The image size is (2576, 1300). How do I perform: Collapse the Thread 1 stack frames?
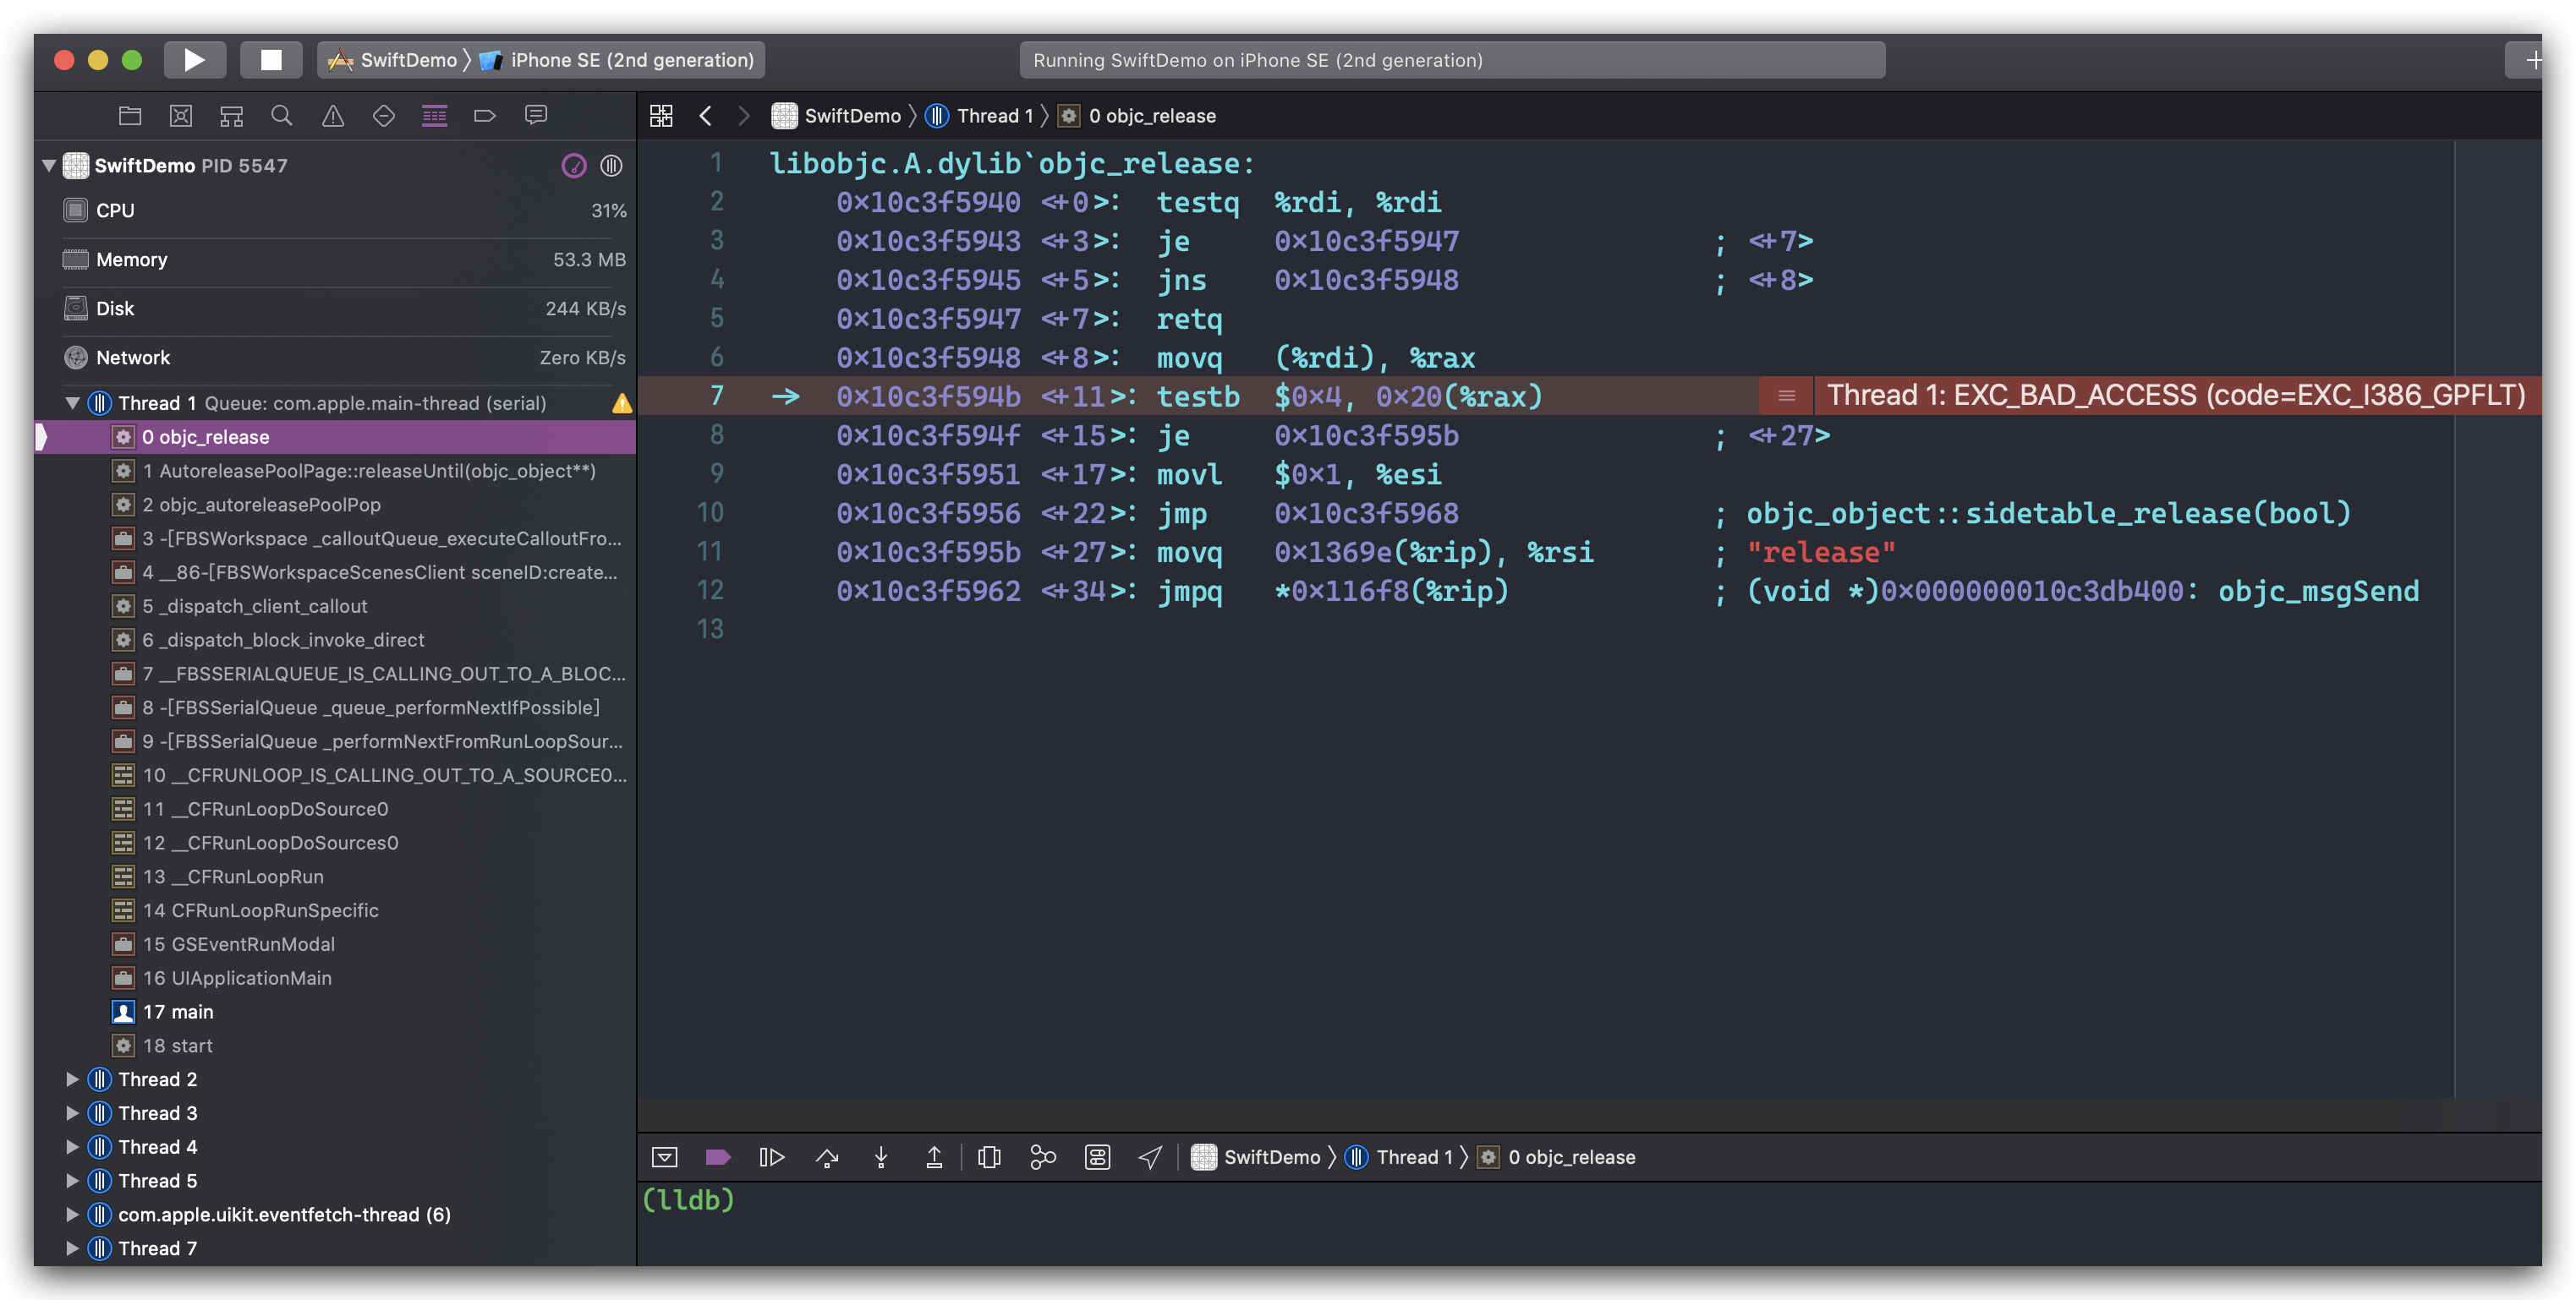(x=72, y=404)
